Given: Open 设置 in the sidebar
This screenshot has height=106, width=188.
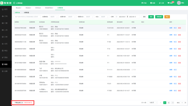Looking at the screenshot, I should tap(6, 71).
